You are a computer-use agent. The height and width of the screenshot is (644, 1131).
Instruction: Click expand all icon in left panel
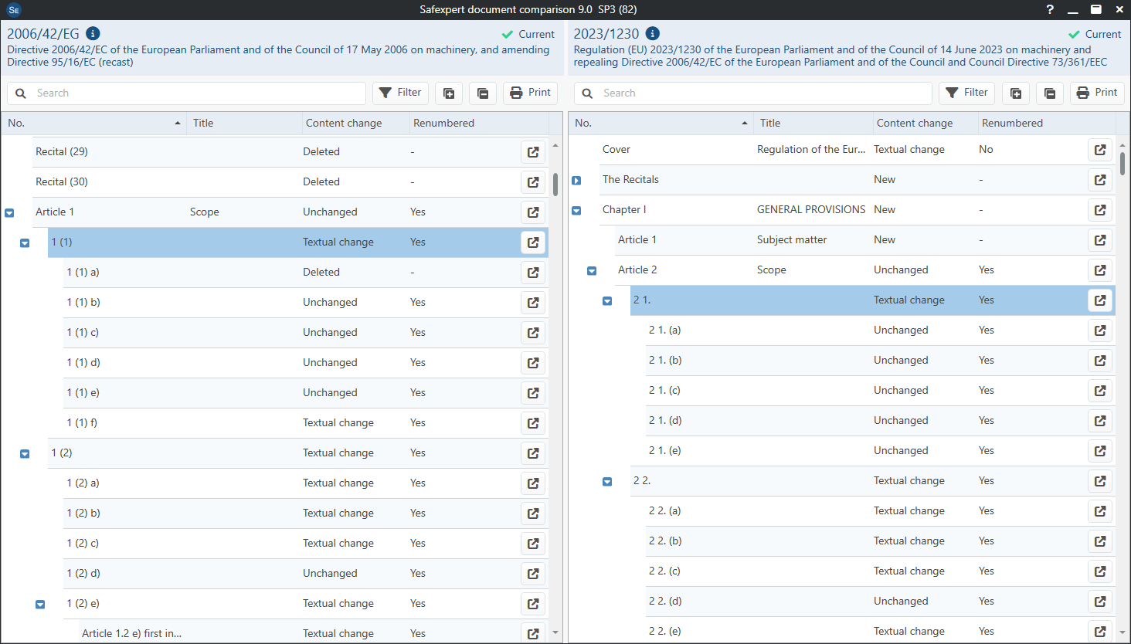pyautogui.click(x=449, y=93)
